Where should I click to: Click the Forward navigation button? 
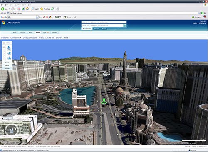13,9
